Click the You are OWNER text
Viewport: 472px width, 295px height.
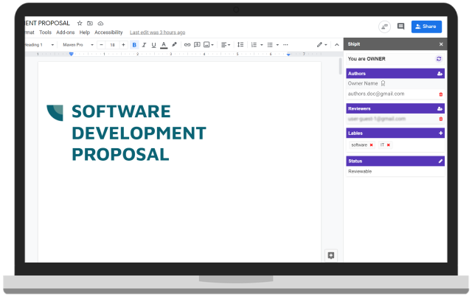click(367, 59)
